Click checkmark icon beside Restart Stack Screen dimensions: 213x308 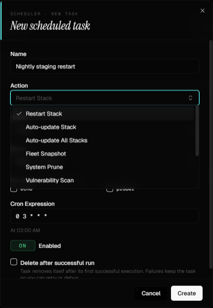(19, 114)
